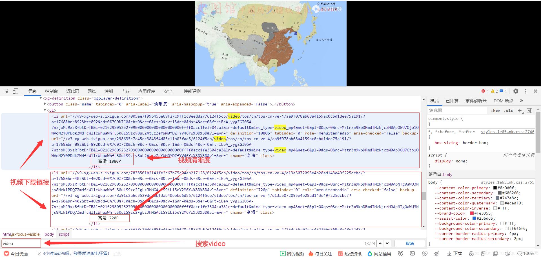Select the 事件侦听器 tab
The height and width of the screenshot is (258, 541).
coord(476,101)
